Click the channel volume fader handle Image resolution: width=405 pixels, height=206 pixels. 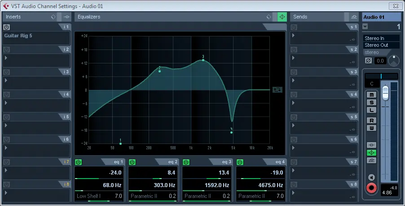[385, 93]
